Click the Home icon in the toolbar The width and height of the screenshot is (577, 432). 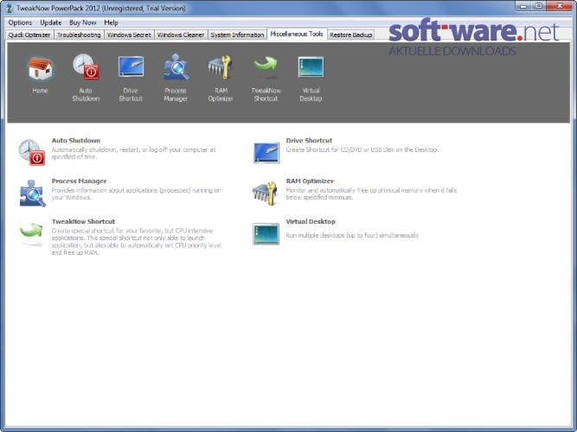pyautogui.click(x=40, y=68)
